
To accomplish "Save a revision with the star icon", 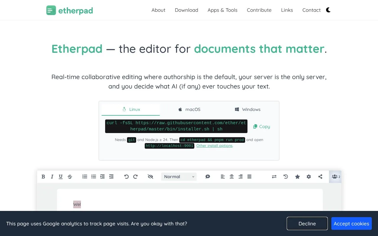I will tap(297, 177).
